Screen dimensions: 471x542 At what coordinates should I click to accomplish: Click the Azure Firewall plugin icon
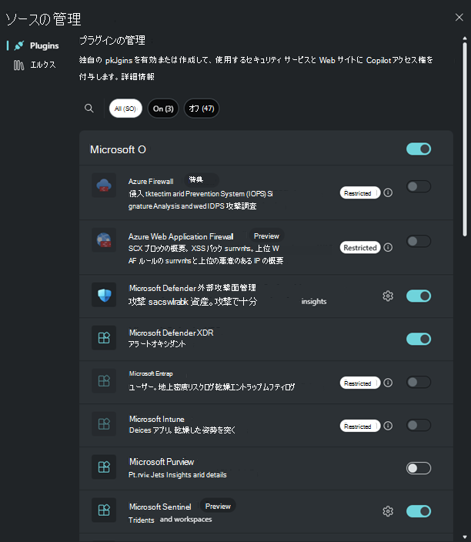pyautogui.click(x=104, y=186)
